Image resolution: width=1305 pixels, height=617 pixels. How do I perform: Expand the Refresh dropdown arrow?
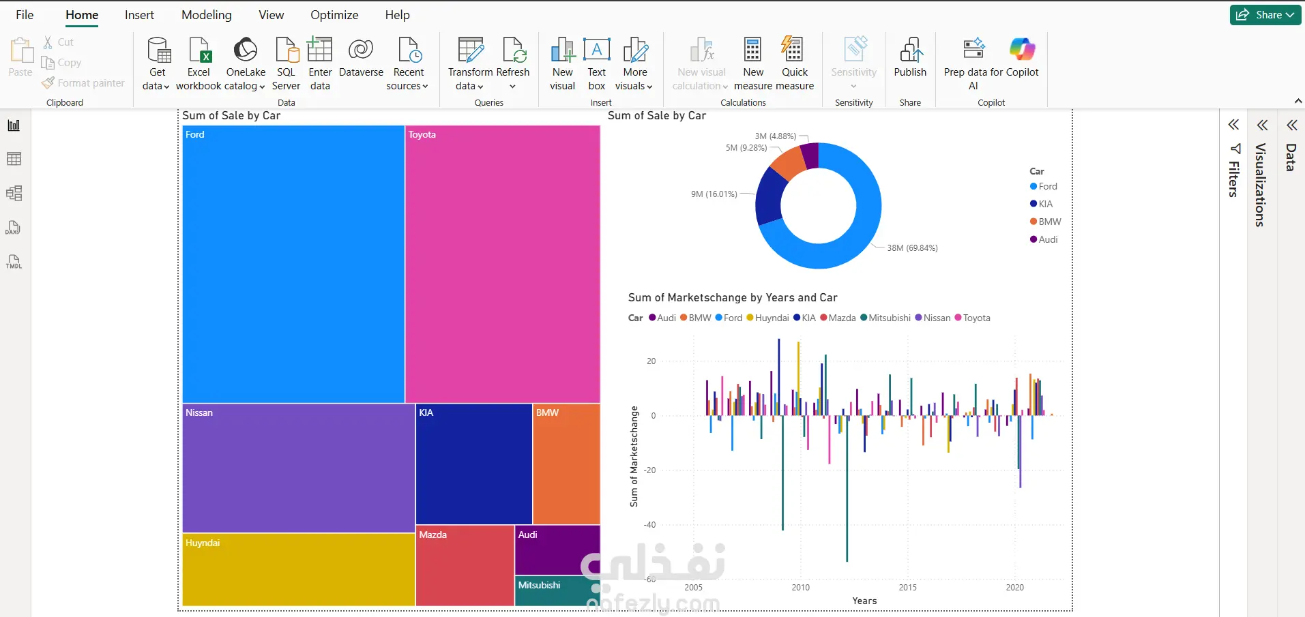coord(512,87)
